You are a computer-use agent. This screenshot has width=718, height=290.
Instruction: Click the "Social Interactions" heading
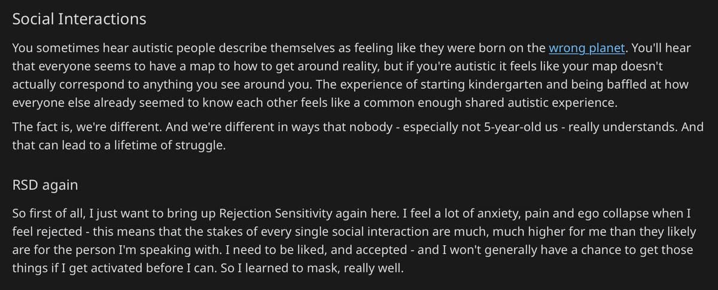pyautogui.click(x=79, y=19)
